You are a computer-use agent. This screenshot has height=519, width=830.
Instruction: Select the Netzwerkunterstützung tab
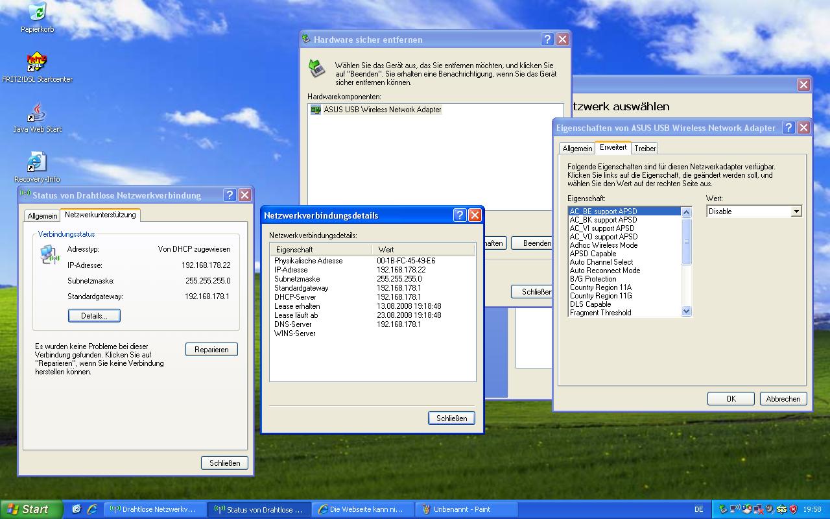click(x=100, y=214)
